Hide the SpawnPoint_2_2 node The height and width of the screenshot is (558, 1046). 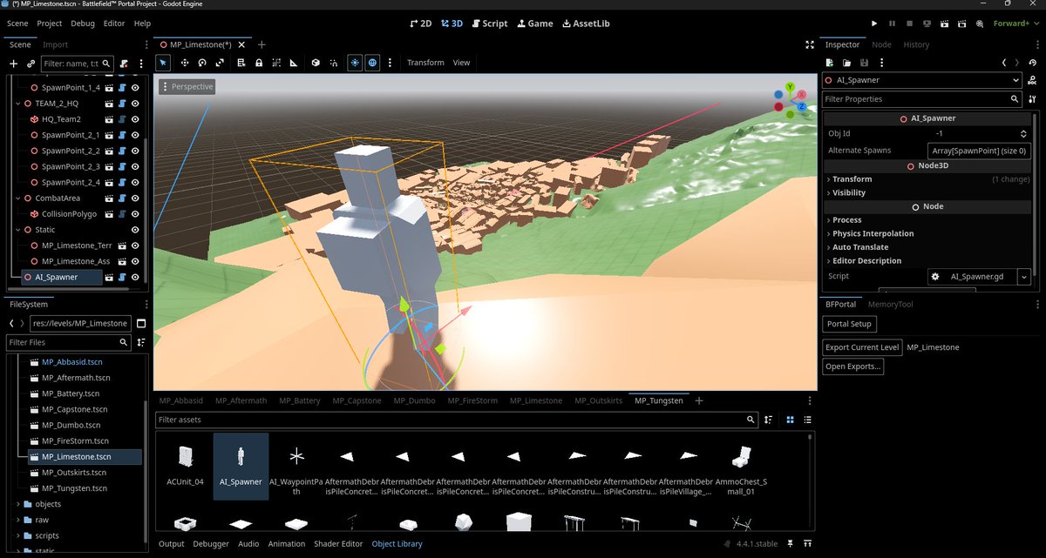[135, 151]
